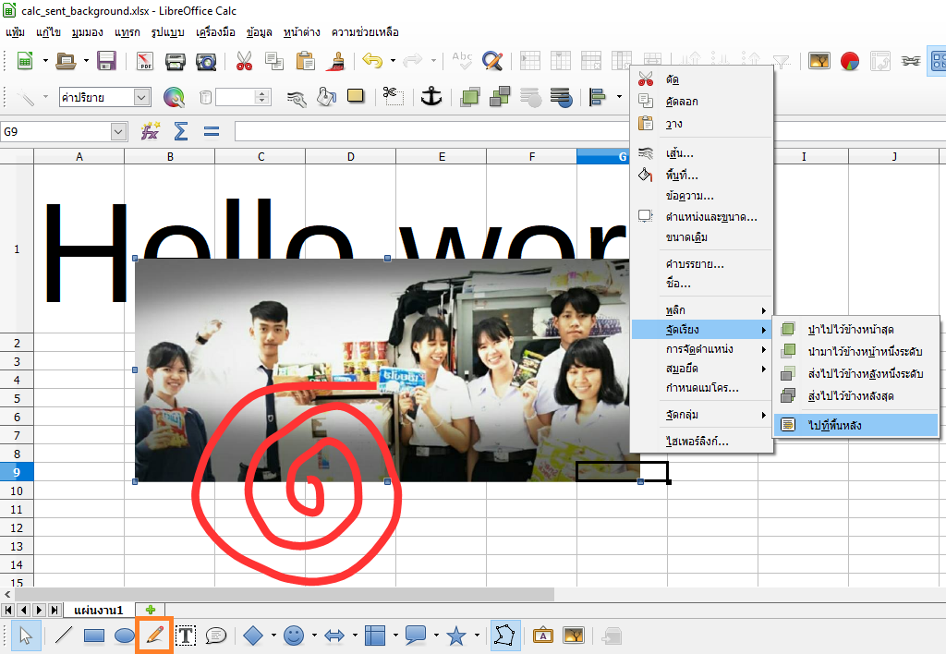The image size is (946, 654).
Task: Click the Save floppy disk icon
Action: pyautogui.click(x=106, y=61)
